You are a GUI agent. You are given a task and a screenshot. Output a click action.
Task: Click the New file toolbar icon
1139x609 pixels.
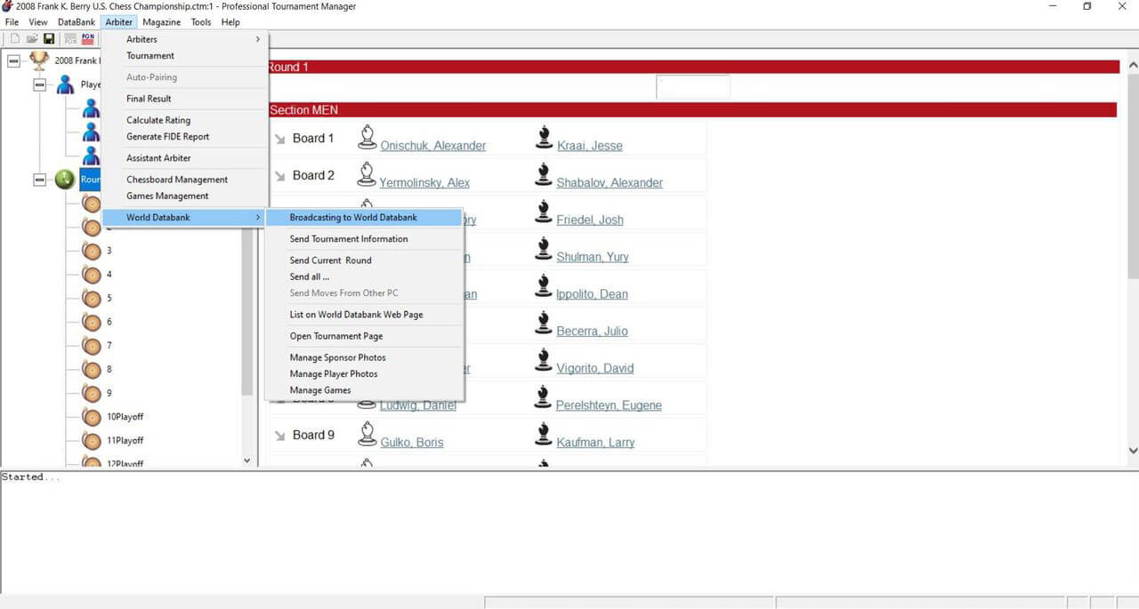(14, 38)
